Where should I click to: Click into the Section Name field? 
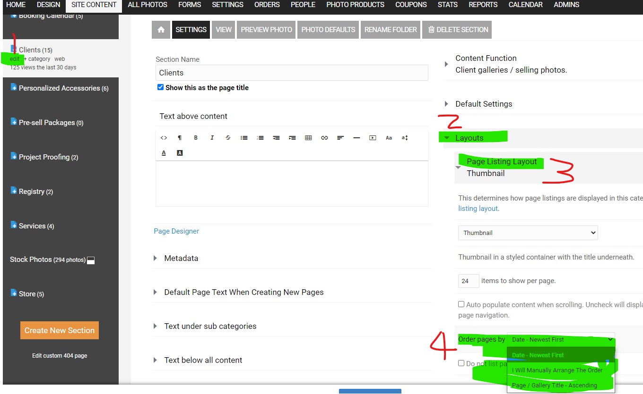point(292,73)
